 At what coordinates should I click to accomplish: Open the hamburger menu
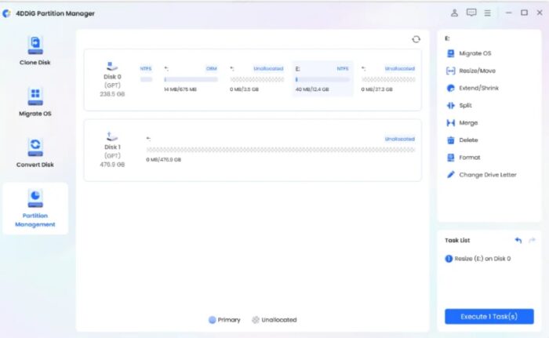[x=487, y=13]
